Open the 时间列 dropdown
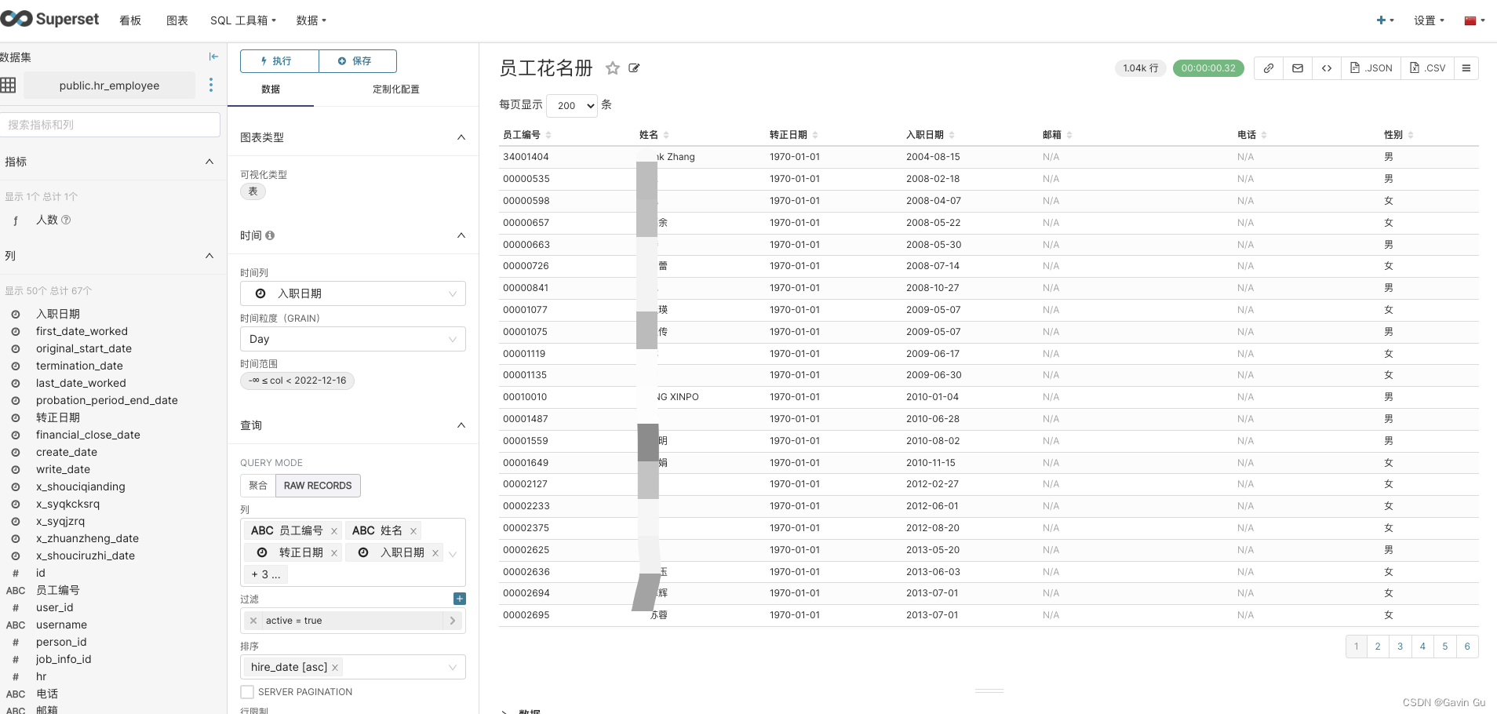Viewport: 1497px width, 714px height. (x=353, y=293)
